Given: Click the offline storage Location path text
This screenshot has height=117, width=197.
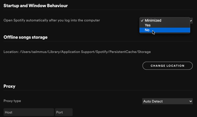Looking at the screenshot, I should 77,52.
